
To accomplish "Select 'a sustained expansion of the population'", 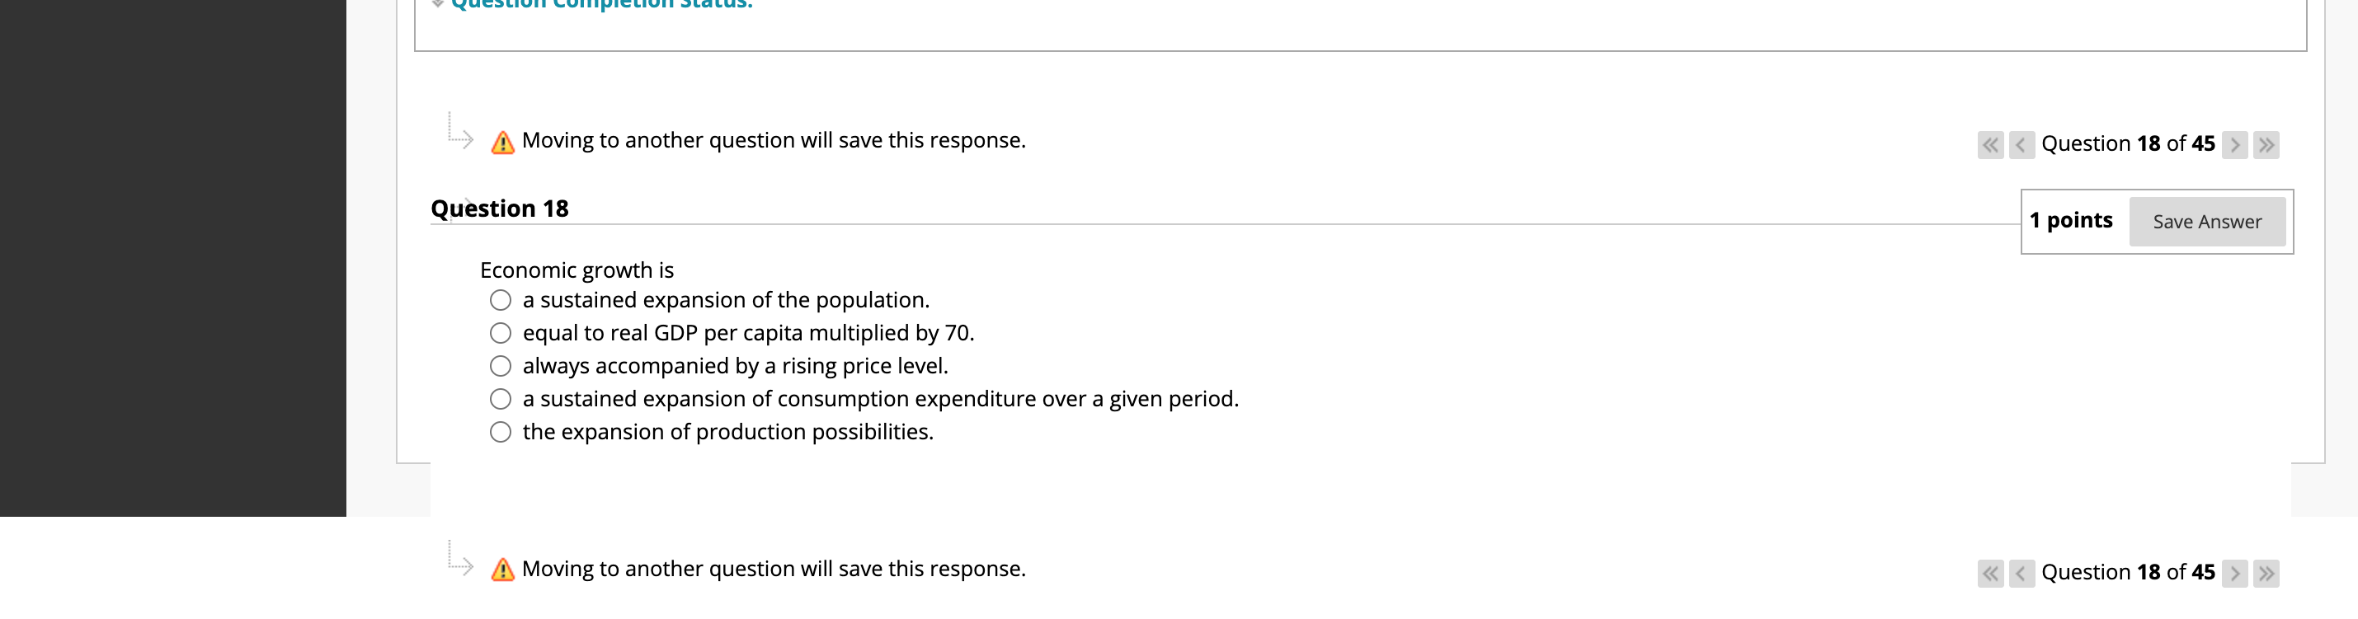I will point(500,300).
